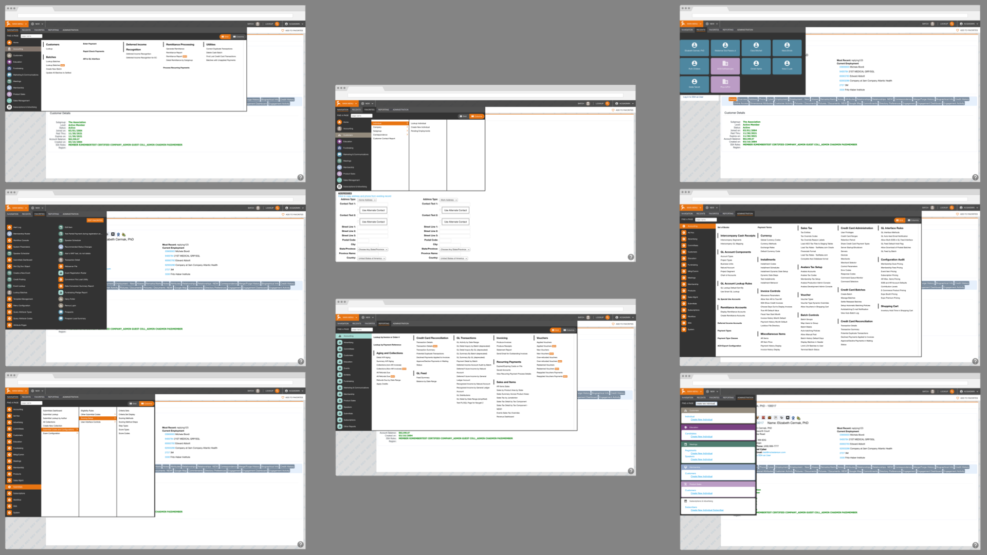Click help question-mark icon in address form window
Image resolution: width=987 pixels, height=555 pixels.
pyautogui.click(x=631, y=257)
